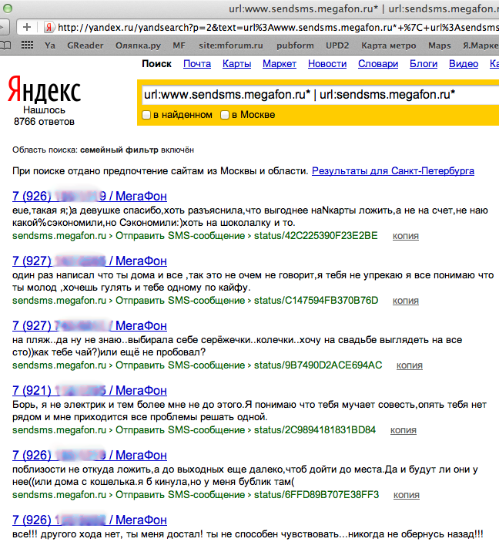Open 'копия' for status/9B7490D2ACE694AC result
Viewport: 499px width, 542px height.
tap(406, 365)
